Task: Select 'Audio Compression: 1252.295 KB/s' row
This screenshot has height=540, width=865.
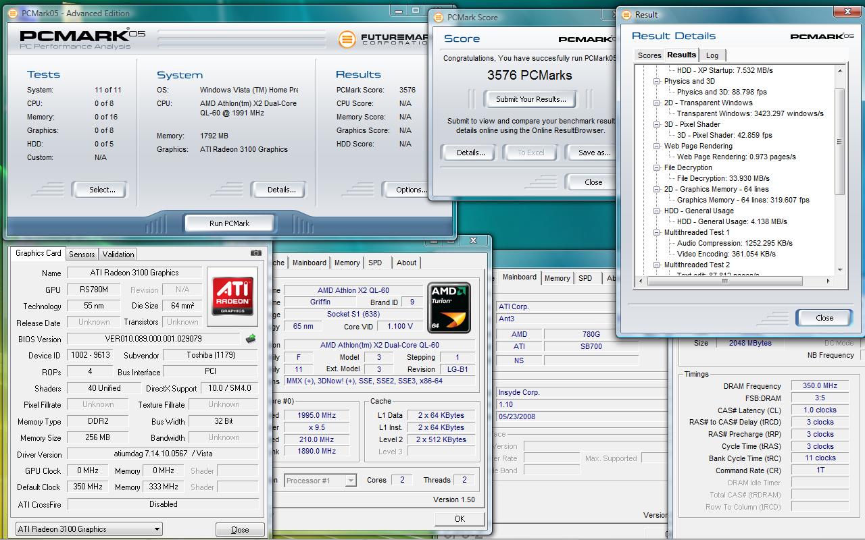Action: coord(735,243)
